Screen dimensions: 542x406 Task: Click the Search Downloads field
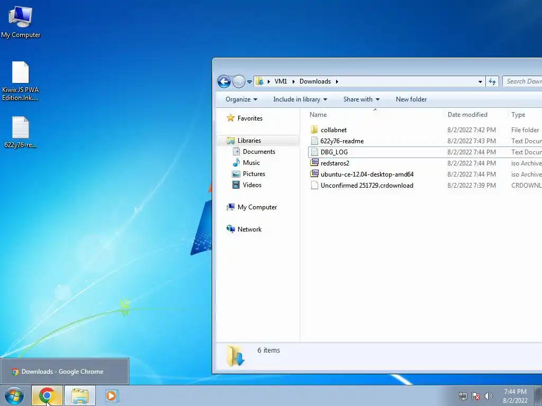coord(522,81)
